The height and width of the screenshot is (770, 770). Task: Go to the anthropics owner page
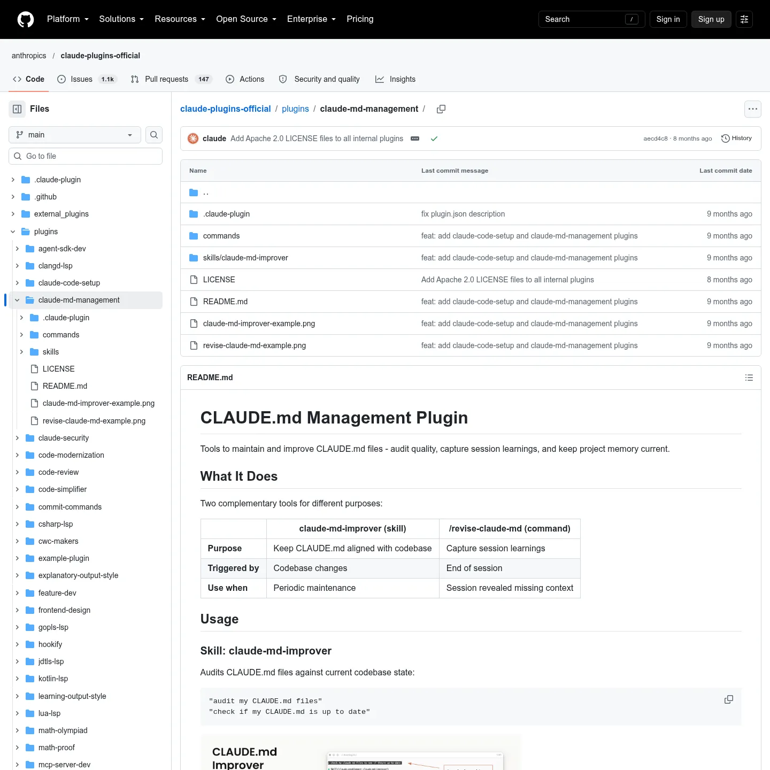tap(29, 56)
